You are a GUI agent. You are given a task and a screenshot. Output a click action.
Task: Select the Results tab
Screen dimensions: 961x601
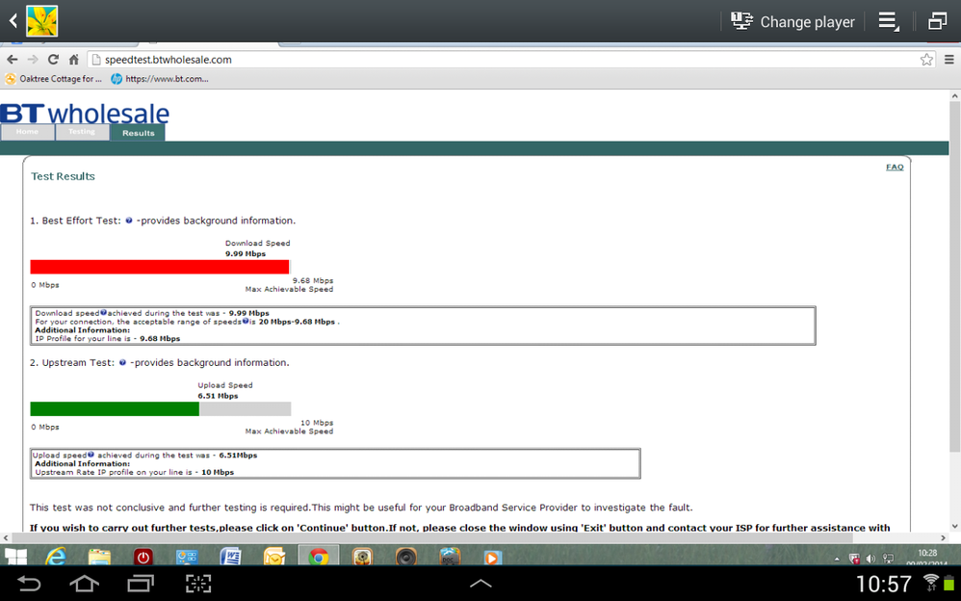click(138, 133)
